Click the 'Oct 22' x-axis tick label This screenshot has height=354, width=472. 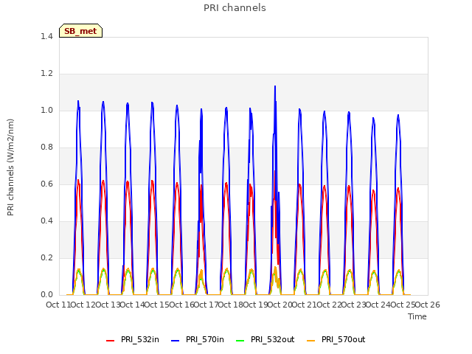tap(329, 305)
